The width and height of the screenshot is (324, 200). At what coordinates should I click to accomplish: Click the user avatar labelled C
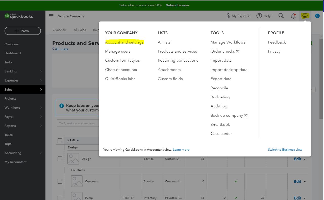(317, 16)
